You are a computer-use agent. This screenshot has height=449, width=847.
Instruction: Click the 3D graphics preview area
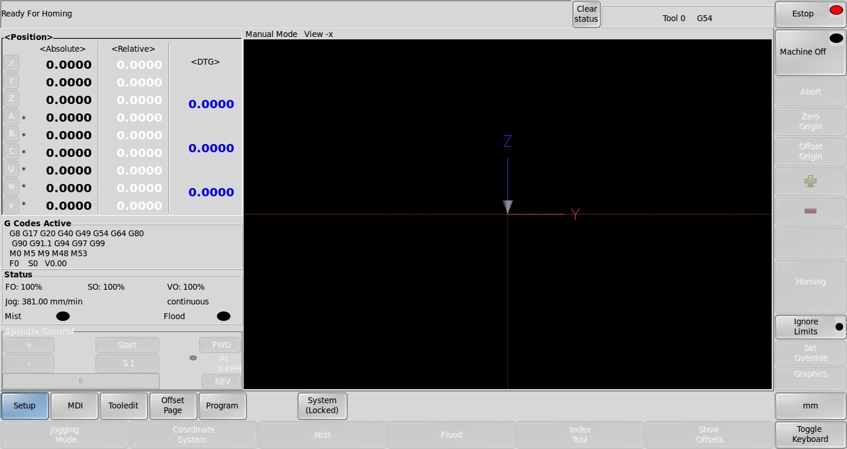pyautogui.click(x=507, y=214)
